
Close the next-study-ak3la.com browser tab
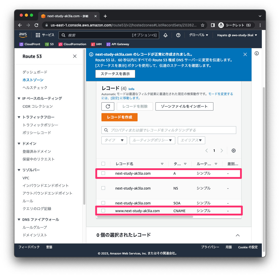tap(96, 16)
